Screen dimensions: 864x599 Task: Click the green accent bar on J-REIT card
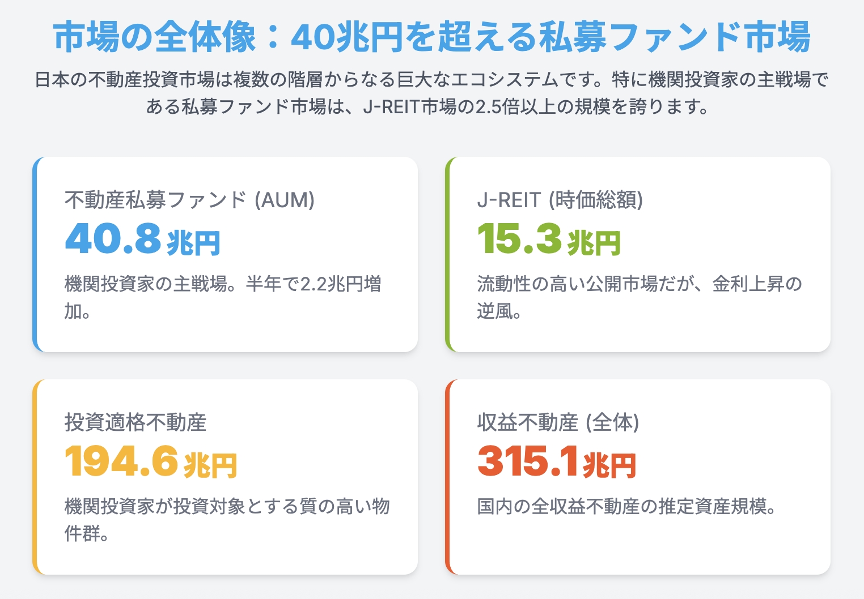tap(447, 255)
